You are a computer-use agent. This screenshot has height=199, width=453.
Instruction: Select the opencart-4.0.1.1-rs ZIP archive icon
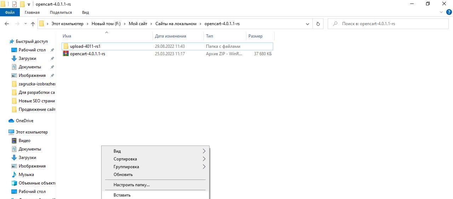[x=66, y=54]
